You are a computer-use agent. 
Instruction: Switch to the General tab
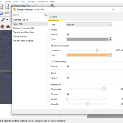(x=54, y=17)
